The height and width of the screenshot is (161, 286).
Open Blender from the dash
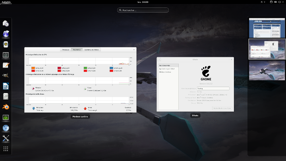[6, 107]
